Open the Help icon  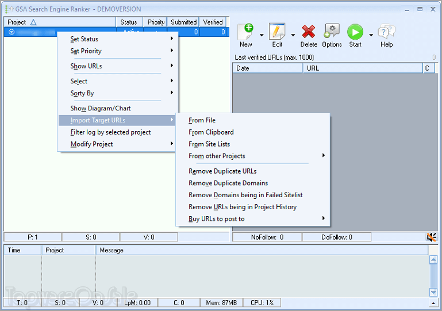tap(386, 32)
